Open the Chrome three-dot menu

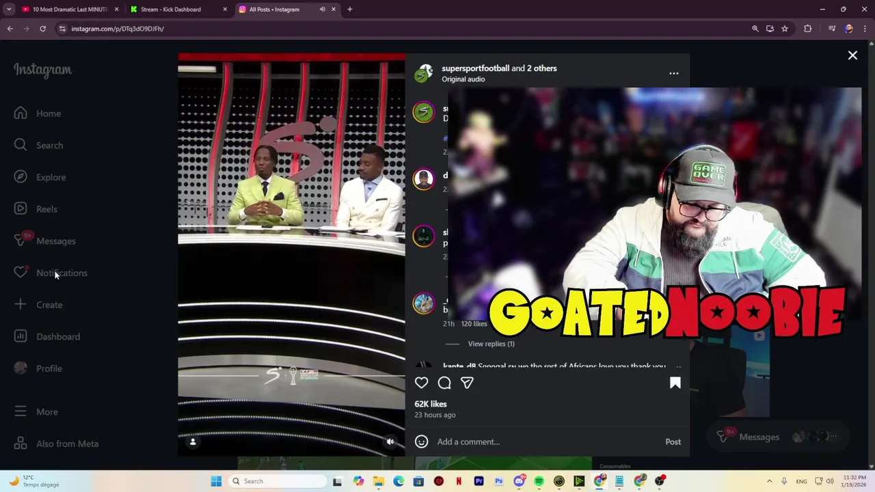coord(865,29)
